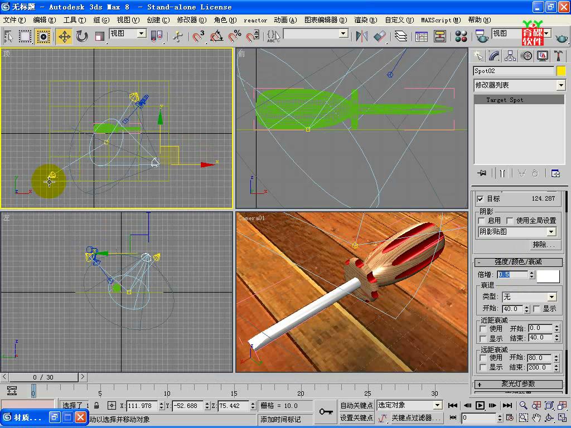Toggle near attenuation 显示 checkbox

tap(483, 338)
